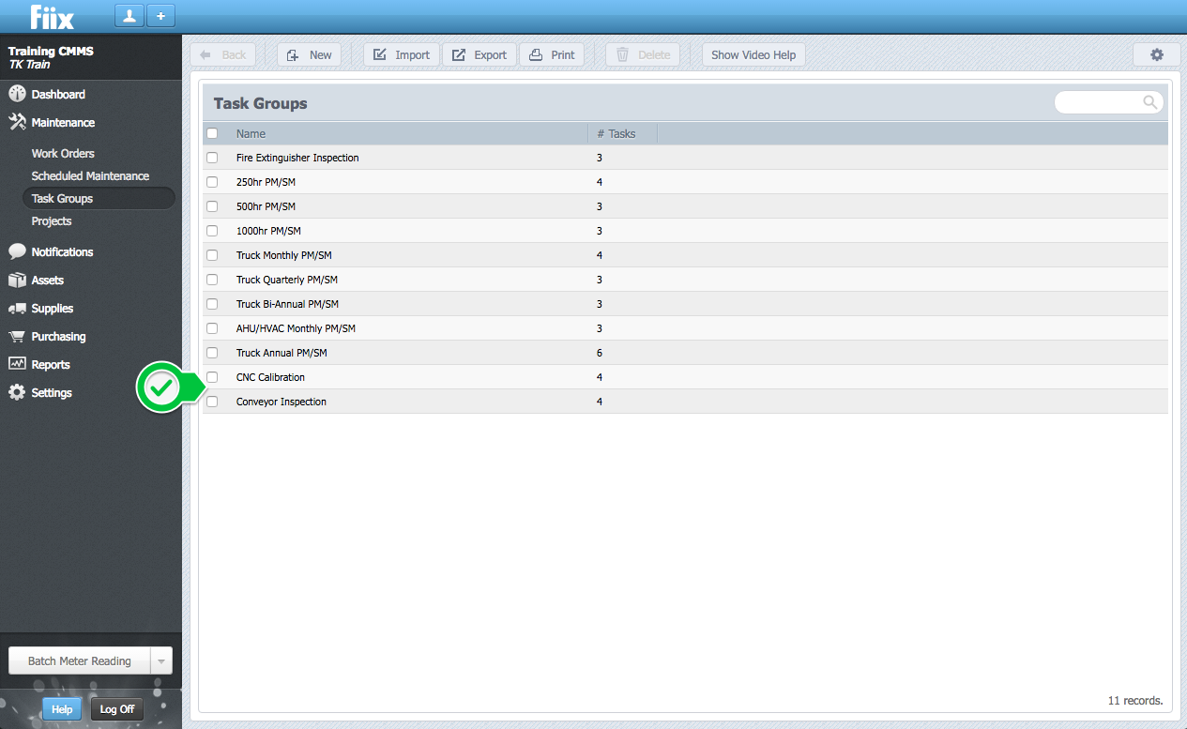Click the Dashboard gauge icon
Viewport: 1187px width, 729px height.
coord(17,94)
